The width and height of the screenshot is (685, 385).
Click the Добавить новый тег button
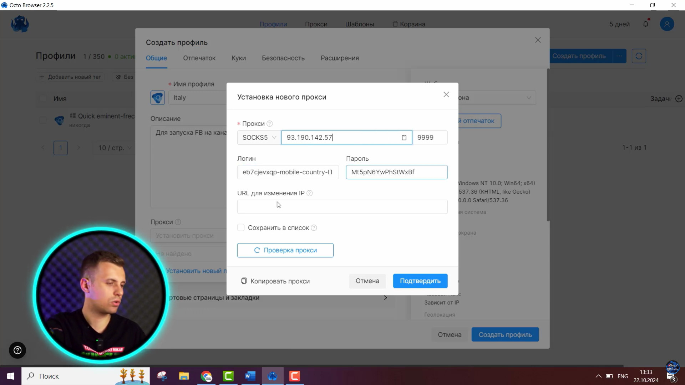tap(70, 77)
